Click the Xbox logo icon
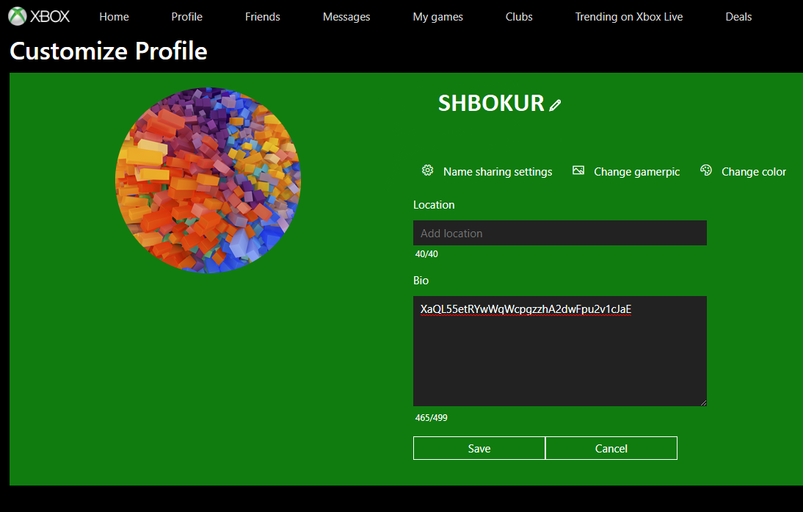This screenshot has width=803, height=512. pyautogui.click(x=18, y=16)
